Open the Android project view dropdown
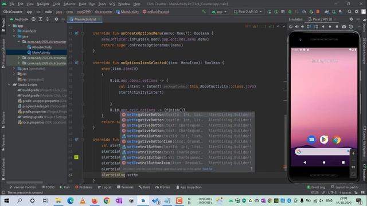The height and width of the screenshot is (206, 367). (x=19, y=19)
